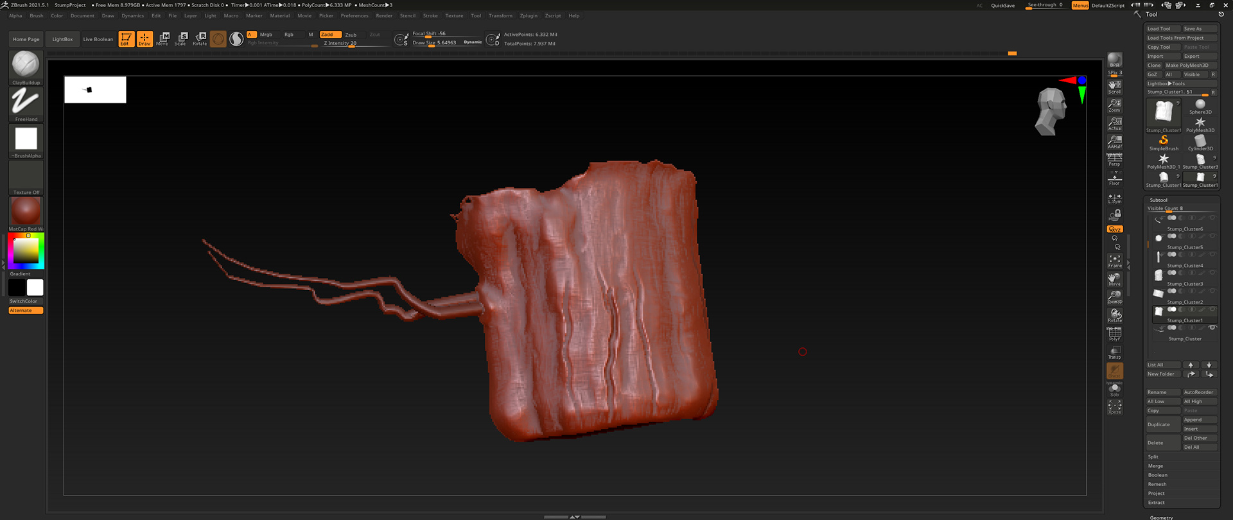
Task: Open the Preferences menu
Action: point(354,16)
